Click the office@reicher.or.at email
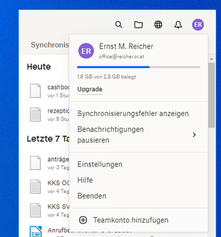Viewport: 221px width, 237px height. click(x=122, y=57)
